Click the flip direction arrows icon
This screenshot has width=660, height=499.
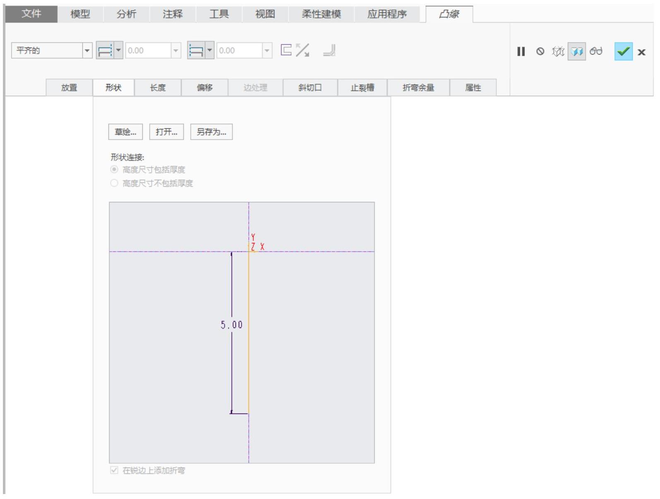[302, 50]
